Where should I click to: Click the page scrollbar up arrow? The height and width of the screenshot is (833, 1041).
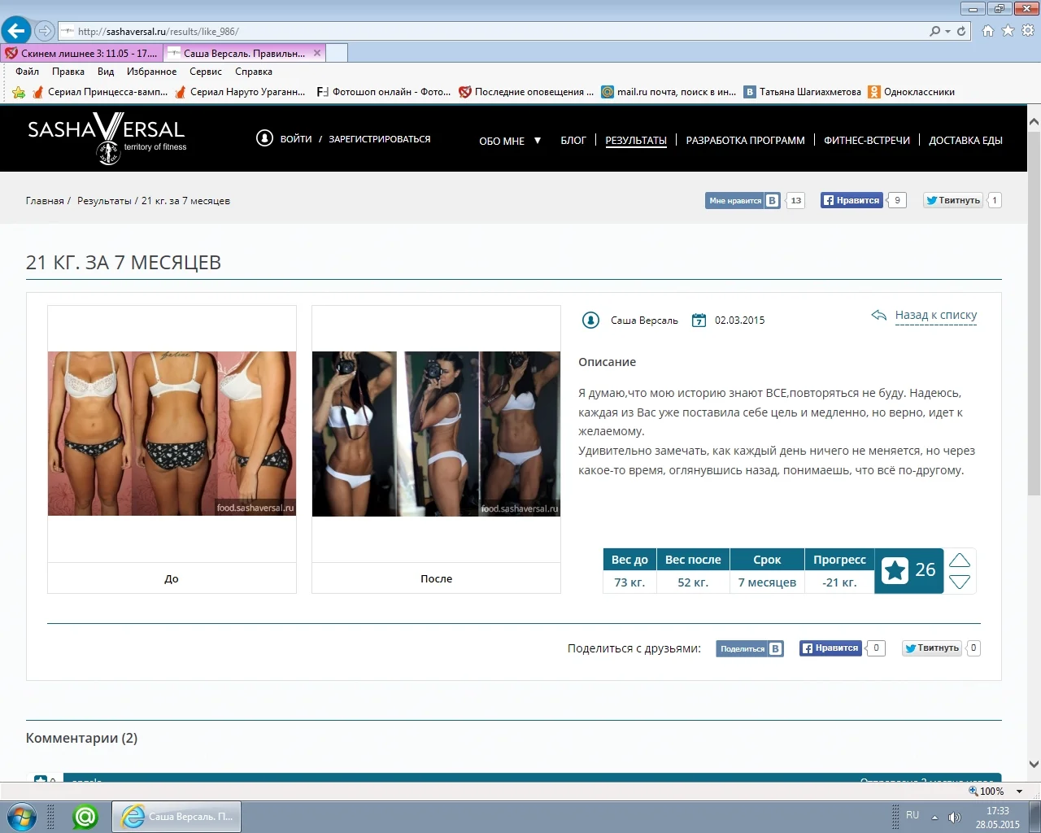(x=1034, y=122)
